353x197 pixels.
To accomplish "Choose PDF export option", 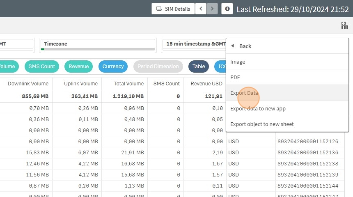I will coord(287,77).
